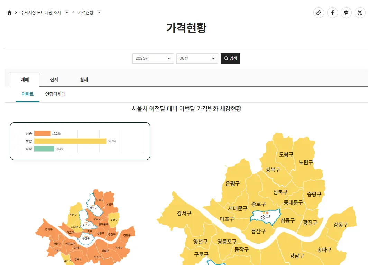Viewport: 377px width, 265px height.
Task: Switch to the 전세 tab
Action: (54, 79)
